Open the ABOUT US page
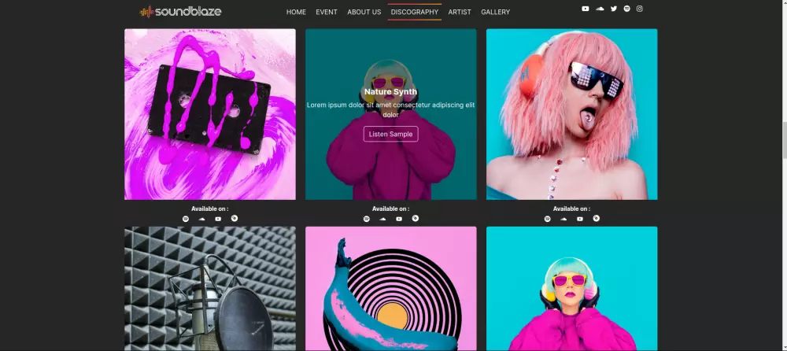787x351 pixels. (364, 12)
